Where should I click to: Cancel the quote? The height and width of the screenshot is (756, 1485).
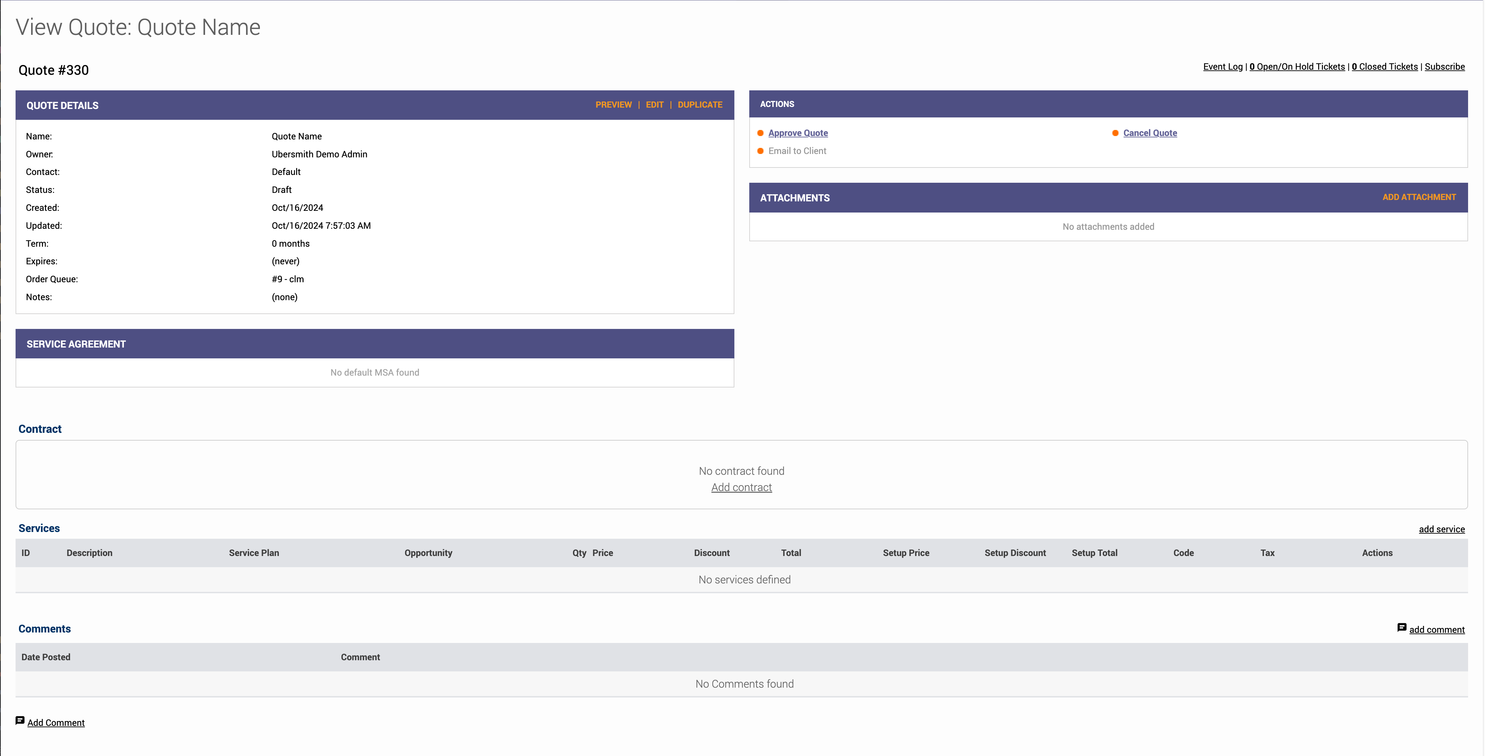[1150, 133]
